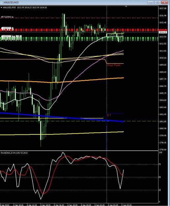The width and height of the screenshot is (170, 206).
Task: Select the #77225960 tp order line label
Action: tap(7, 17)
